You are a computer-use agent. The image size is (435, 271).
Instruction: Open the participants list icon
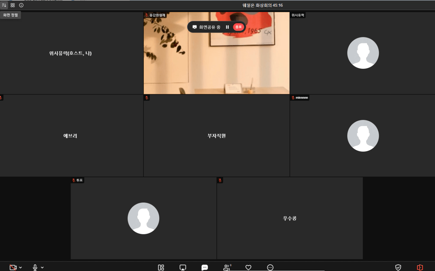click(226, 267)
